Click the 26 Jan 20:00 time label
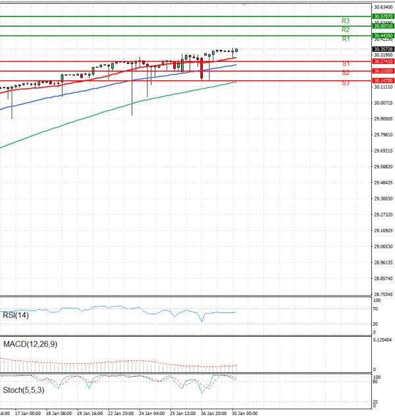 click(214, 414)
